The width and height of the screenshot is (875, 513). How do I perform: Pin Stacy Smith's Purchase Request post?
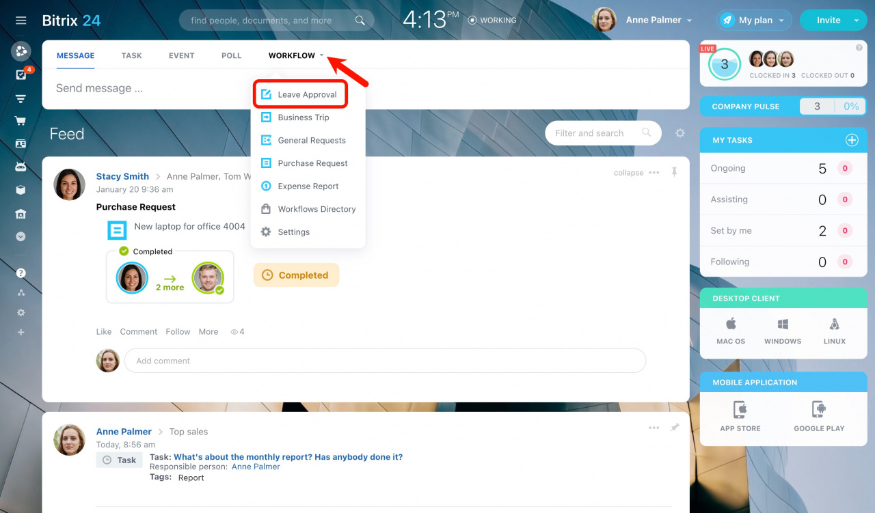[x=674, y=173]
